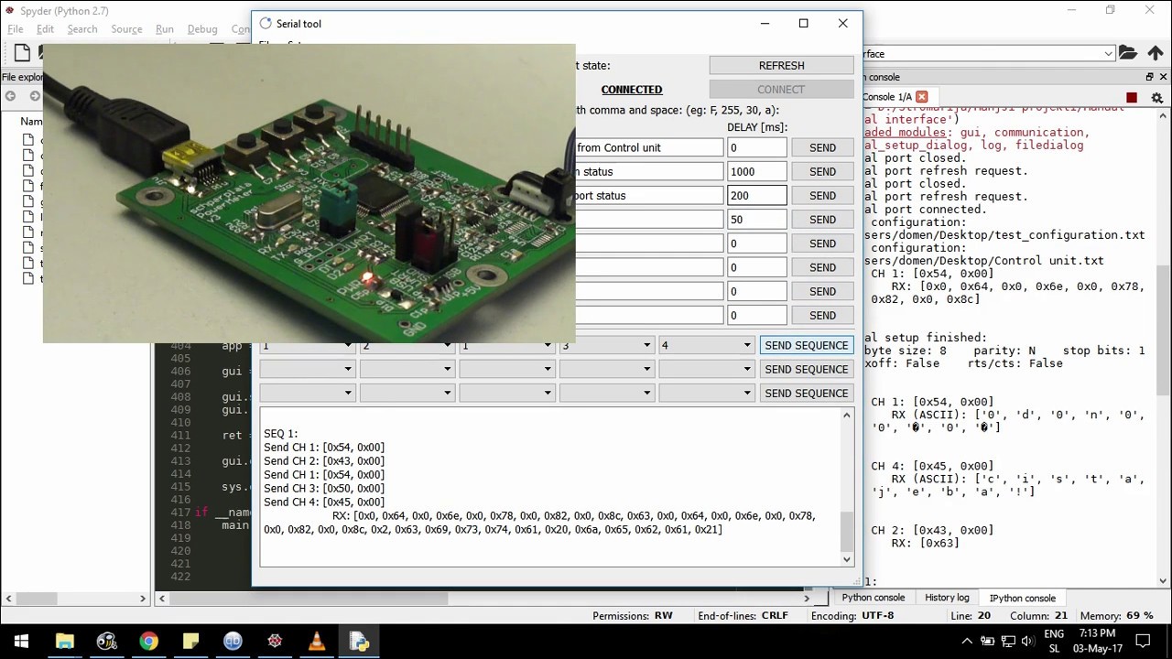Click the File explorer horizontal scrollbar

pos(76,599)
